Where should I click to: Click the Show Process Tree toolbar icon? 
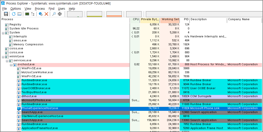tap(33, 14)
